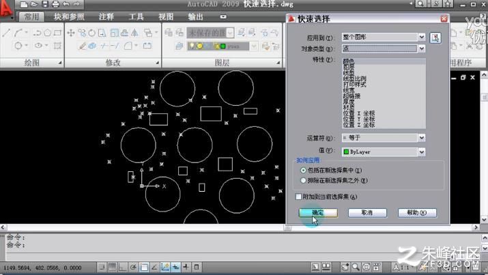Click the New file icon in quick access toolbar
The height and width of the screenshot is (275, 488).
[x=24, y=4]
